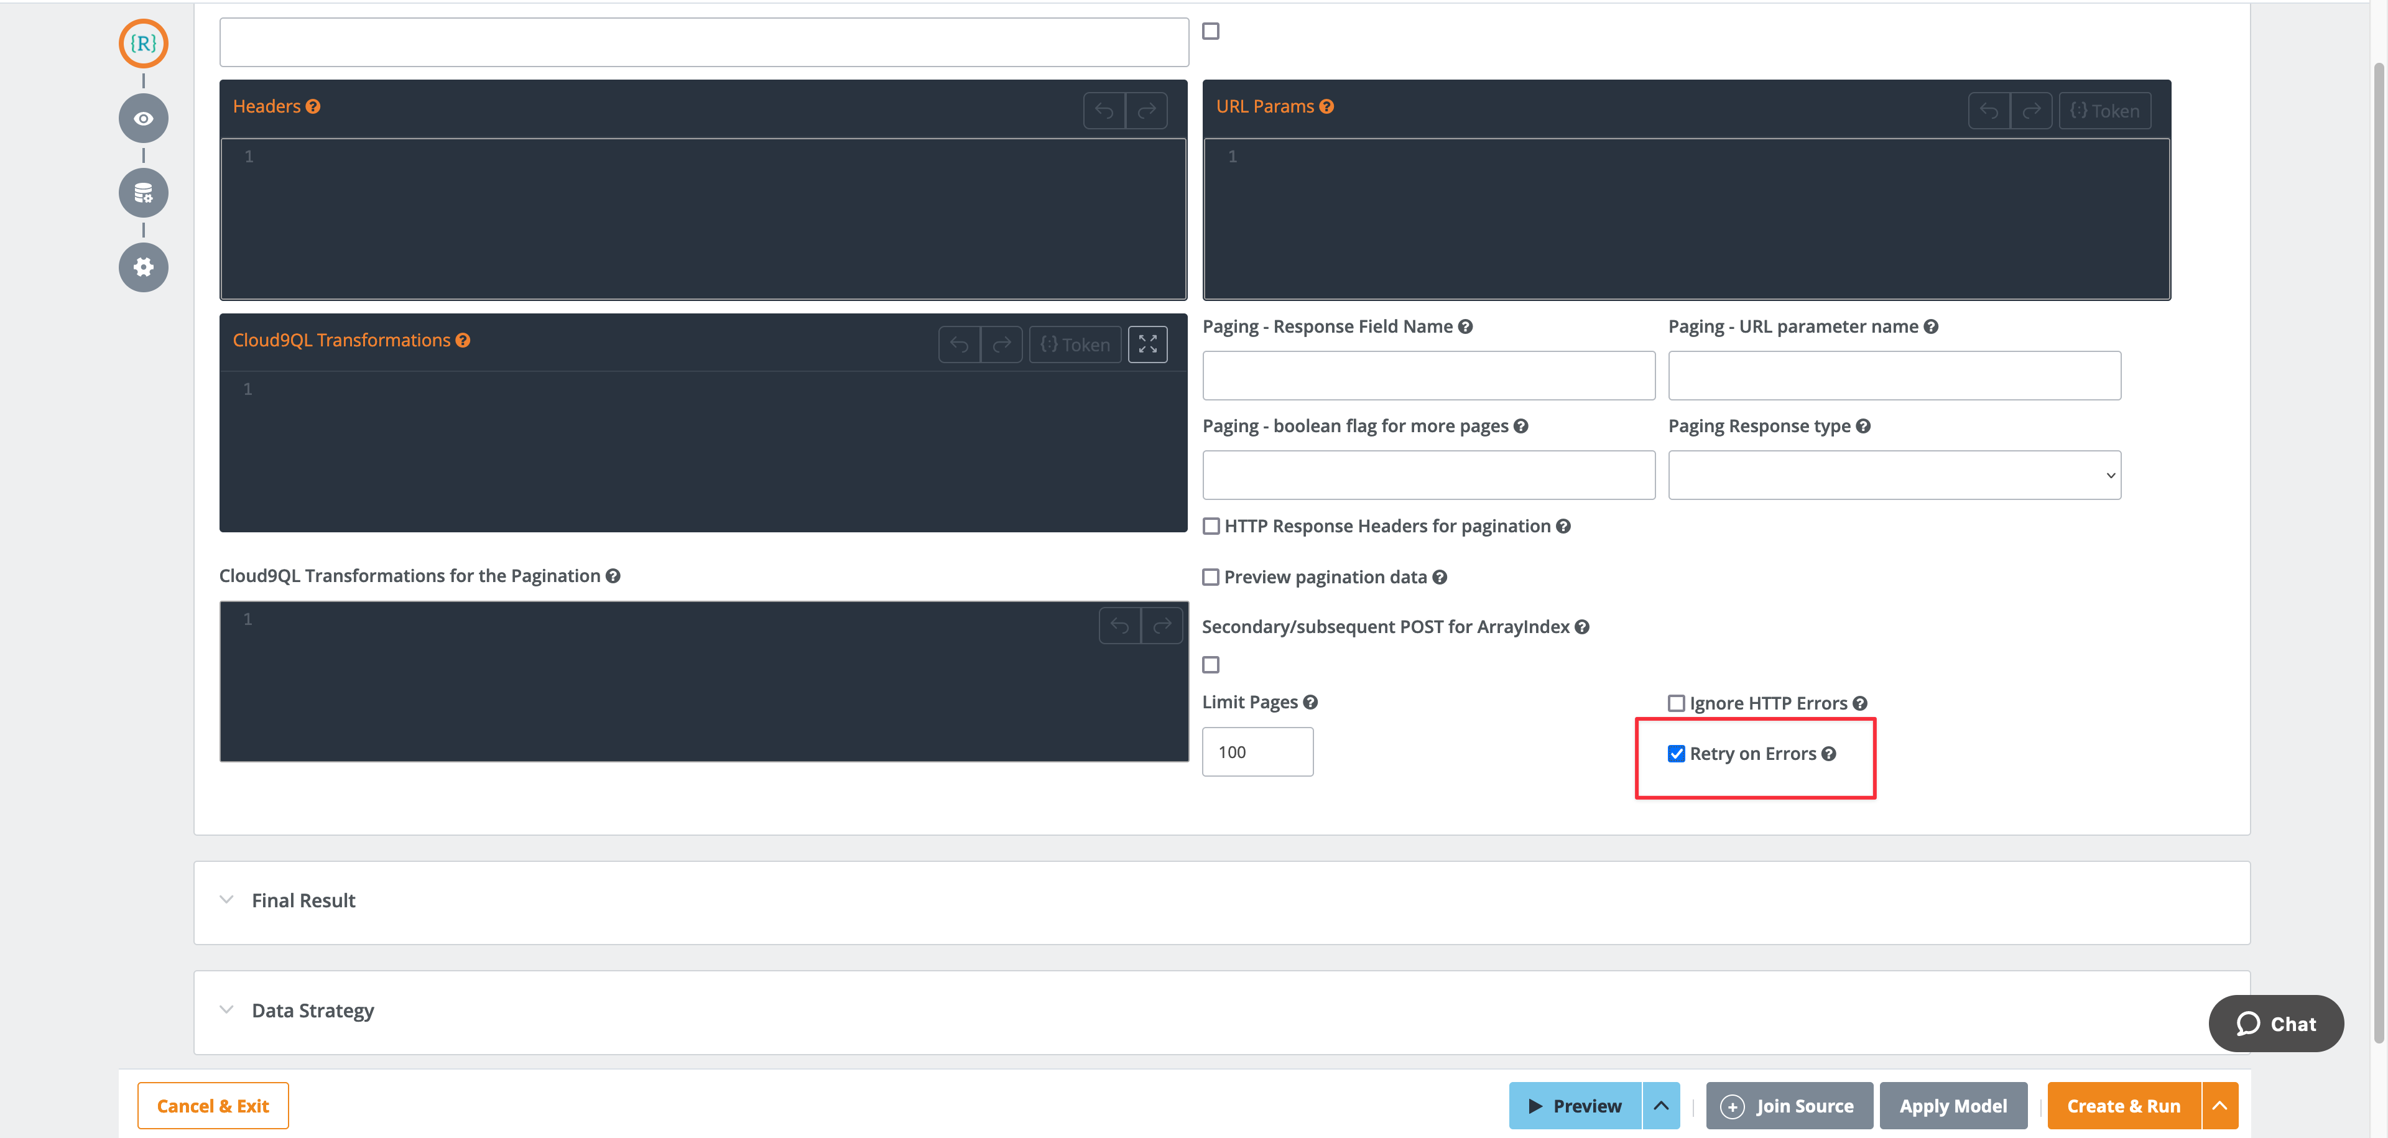Check Preview pagination data option
The width and height of the screenshot is (2388, 1138).
(x=1210, y=577)
